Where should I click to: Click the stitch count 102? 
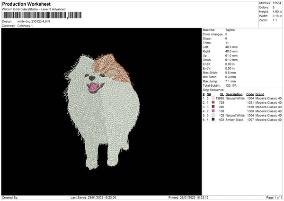[222, 116]
